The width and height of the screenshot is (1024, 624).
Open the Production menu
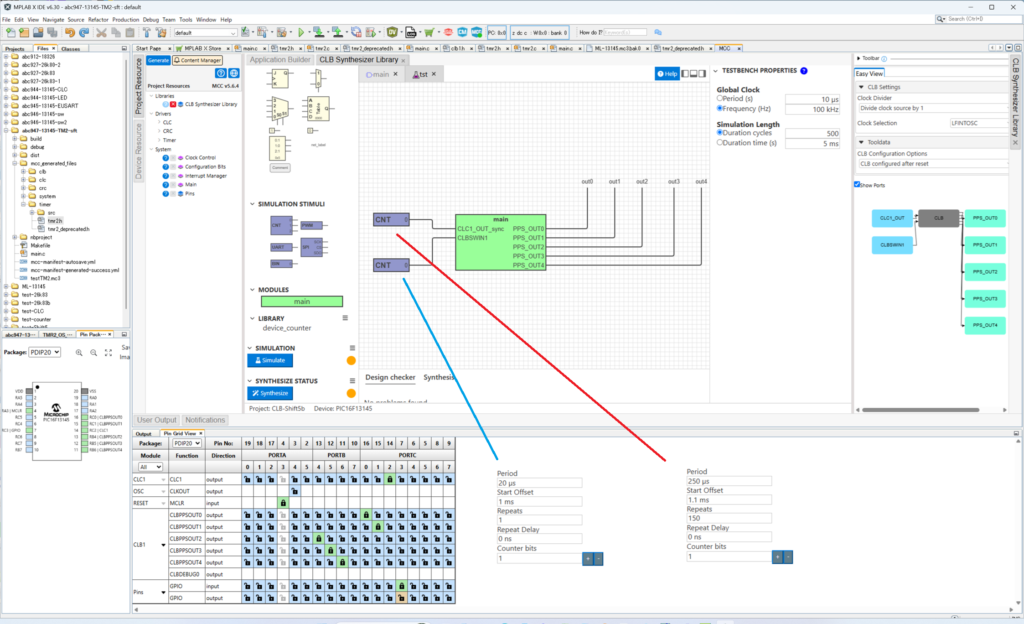click(125, 20)
